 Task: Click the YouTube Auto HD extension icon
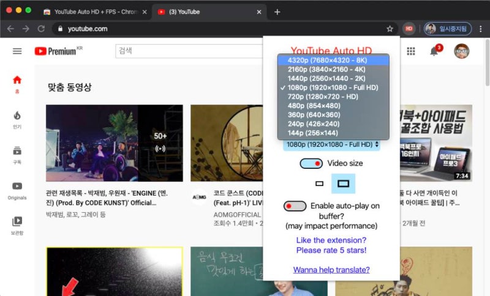click(409, 29)
